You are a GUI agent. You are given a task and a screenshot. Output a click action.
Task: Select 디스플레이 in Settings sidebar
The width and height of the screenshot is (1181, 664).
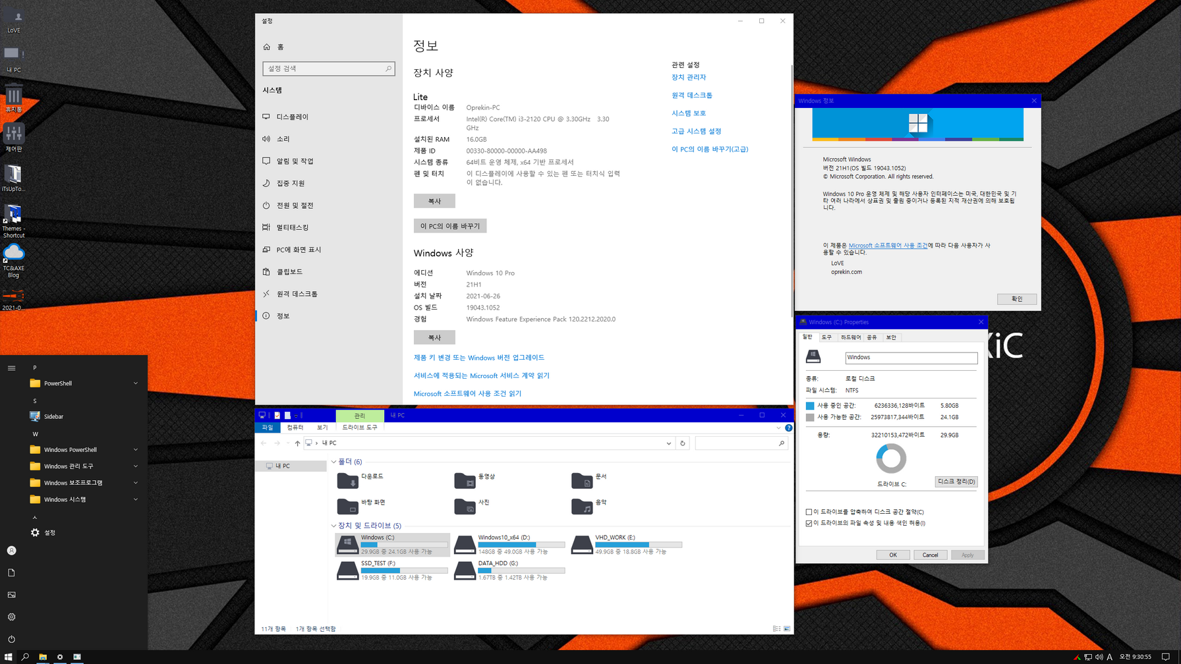pos(329,117)
